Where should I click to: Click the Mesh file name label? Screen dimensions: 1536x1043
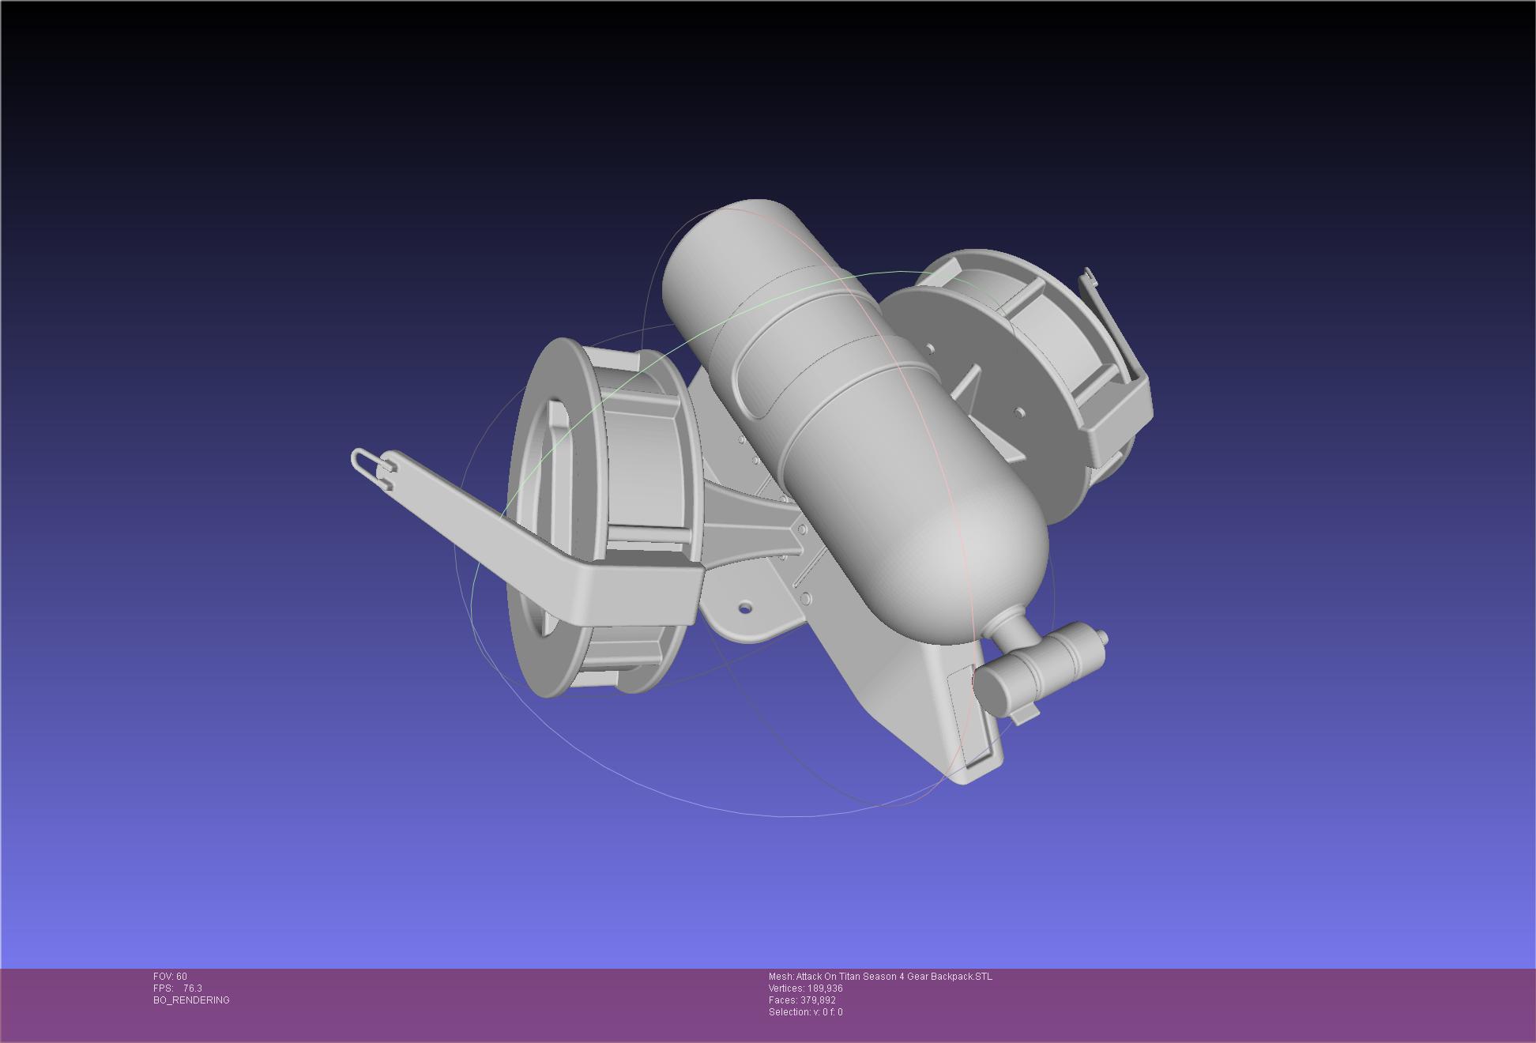point(880,977)
